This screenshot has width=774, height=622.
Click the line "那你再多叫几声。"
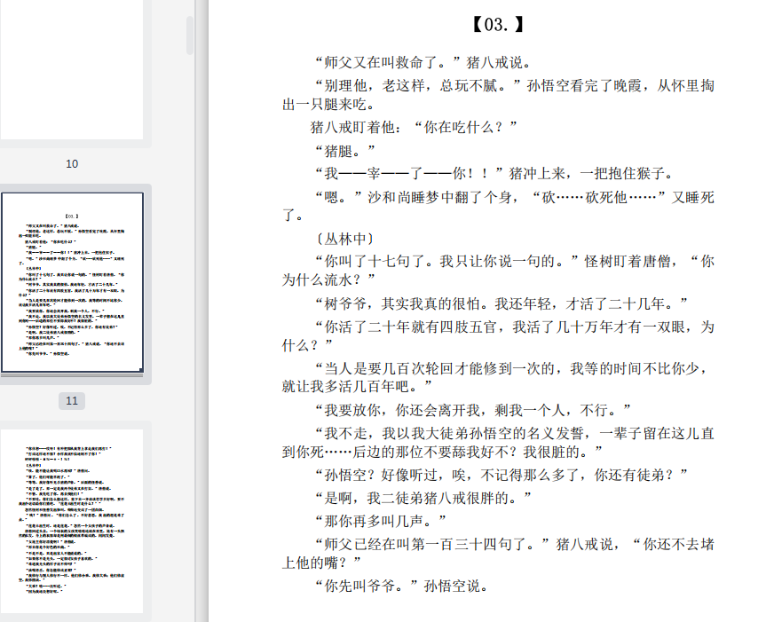(381, 521)
